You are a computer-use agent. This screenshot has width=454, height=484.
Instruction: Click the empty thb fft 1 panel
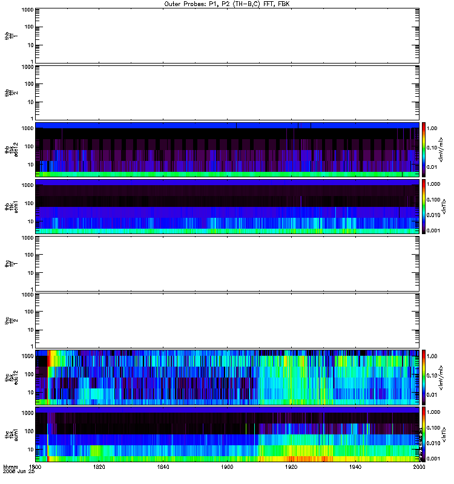[227, 36]
